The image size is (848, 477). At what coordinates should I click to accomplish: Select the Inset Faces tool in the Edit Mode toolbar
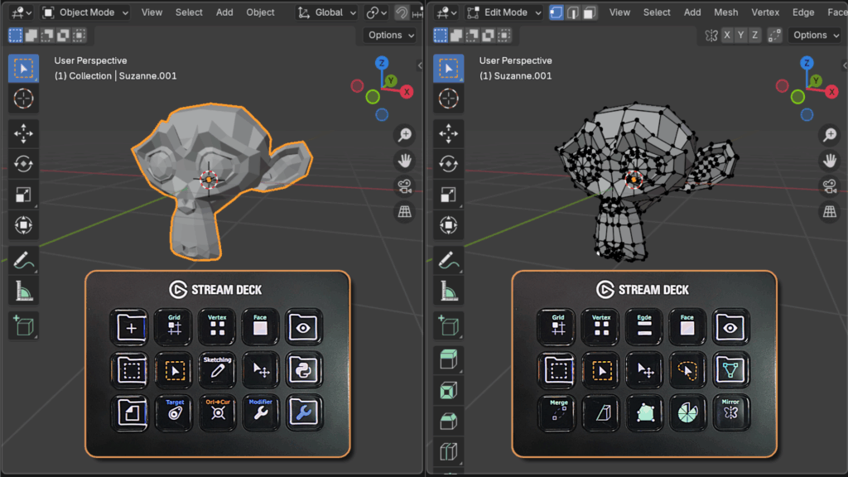[448, 390]
